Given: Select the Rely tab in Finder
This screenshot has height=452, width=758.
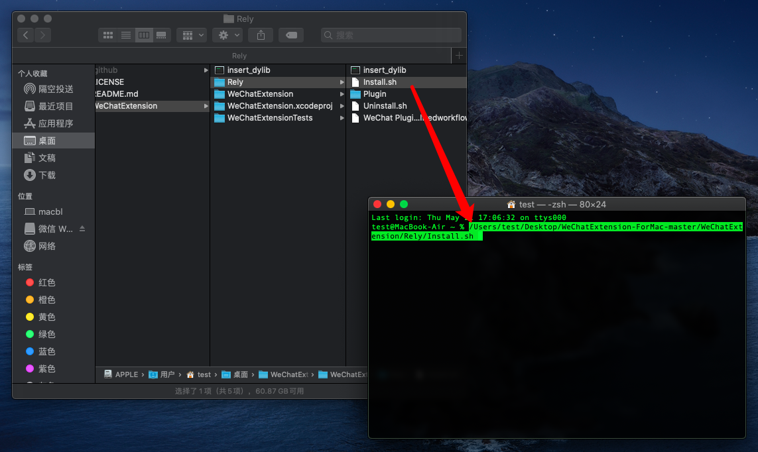Looking at the screenshot, I should (x=239, y=56).
